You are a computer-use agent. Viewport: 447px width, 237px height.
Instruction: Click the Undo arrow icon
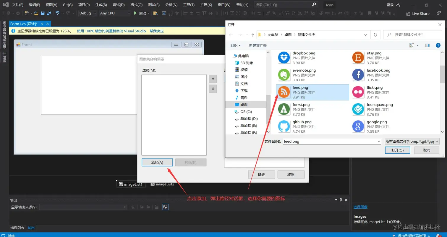click(x=57, y=13)
